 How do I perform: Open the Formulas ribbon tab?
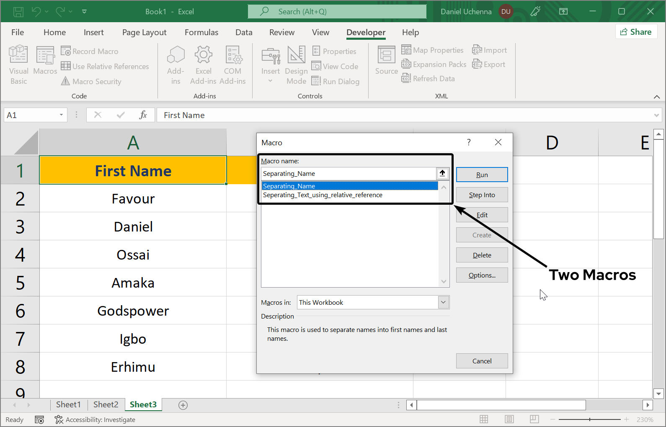point(201,32)
